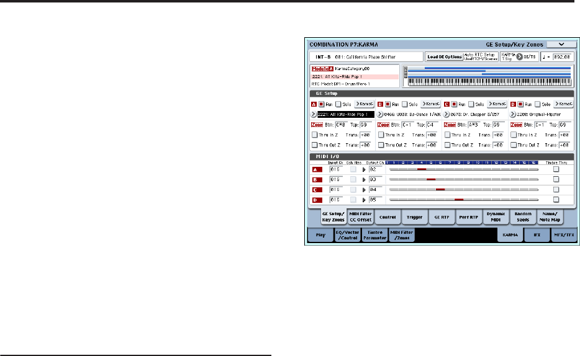Toggle Run checkbox for module D
This screenshot has height=356, width=580.
point(520,105)
